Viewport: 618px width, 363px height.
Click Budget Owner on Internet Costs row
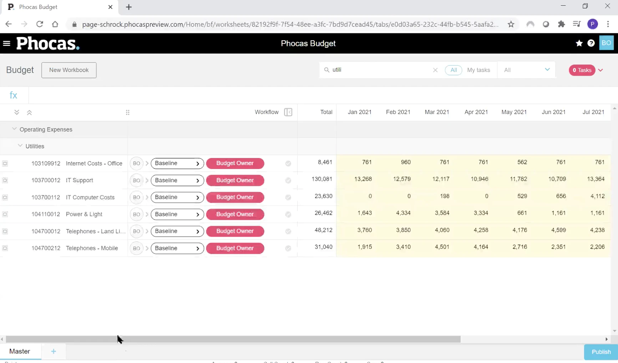[235, 163]
